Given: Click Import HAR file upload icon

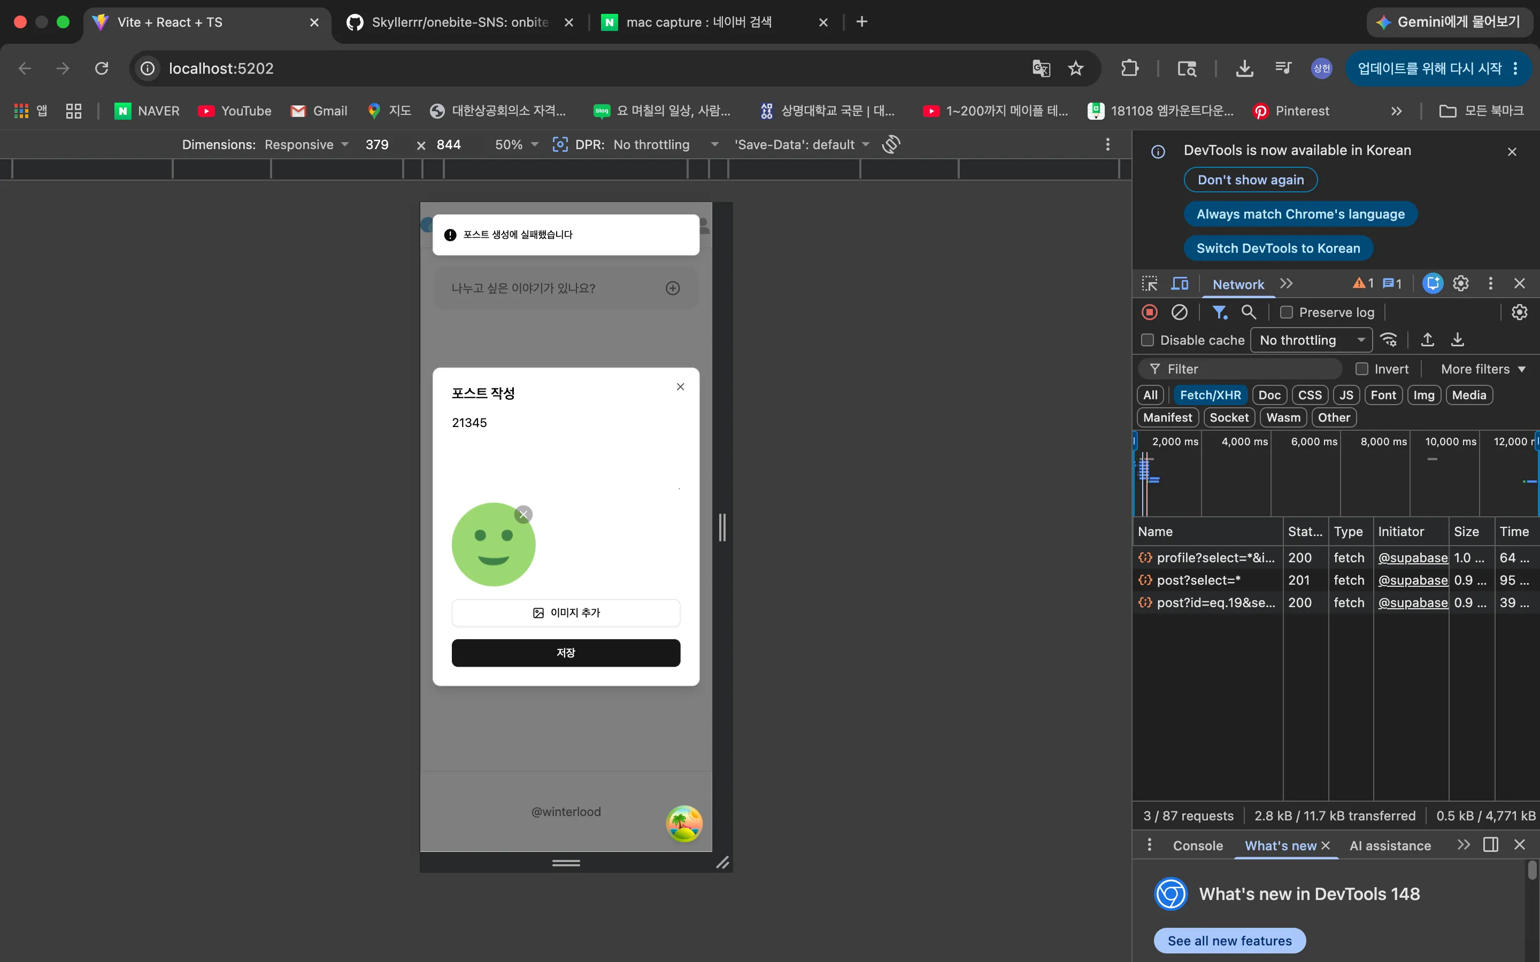Looking at the screenshot, I should point(1427,340).
